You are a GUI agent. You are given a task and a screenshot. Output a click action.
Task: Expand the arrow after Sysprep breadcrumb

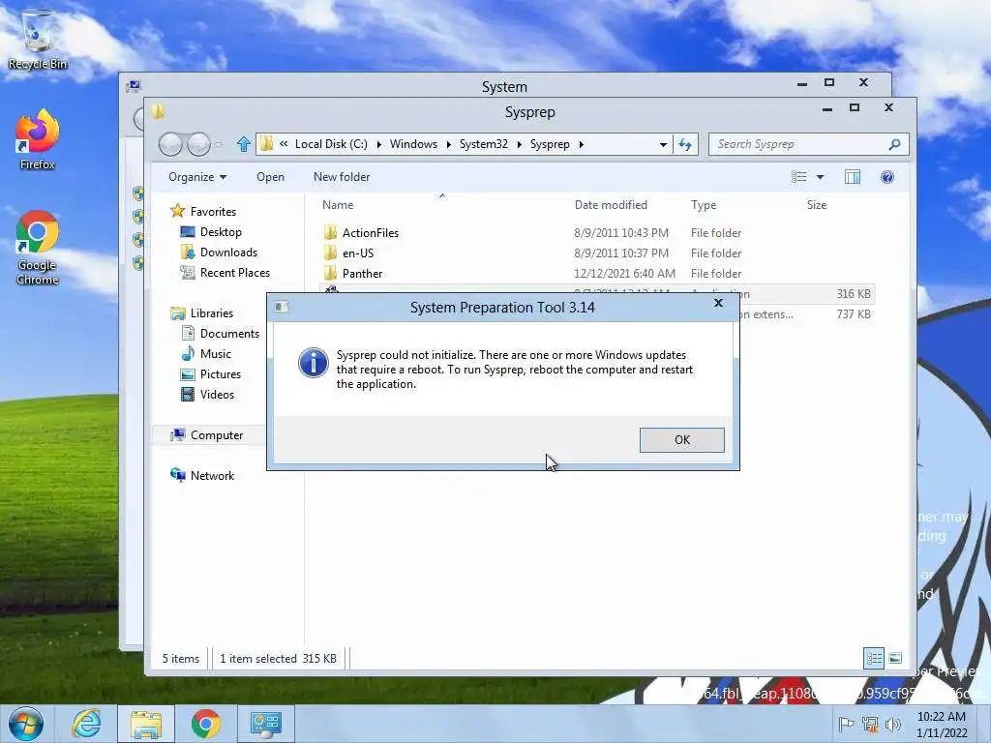pos(581,145)
